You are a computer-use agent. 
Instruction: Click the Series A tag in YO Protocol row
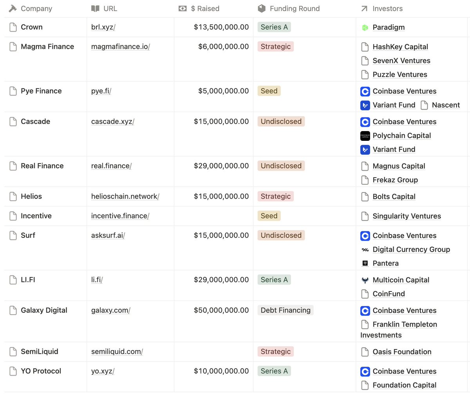tap(274, 371)
